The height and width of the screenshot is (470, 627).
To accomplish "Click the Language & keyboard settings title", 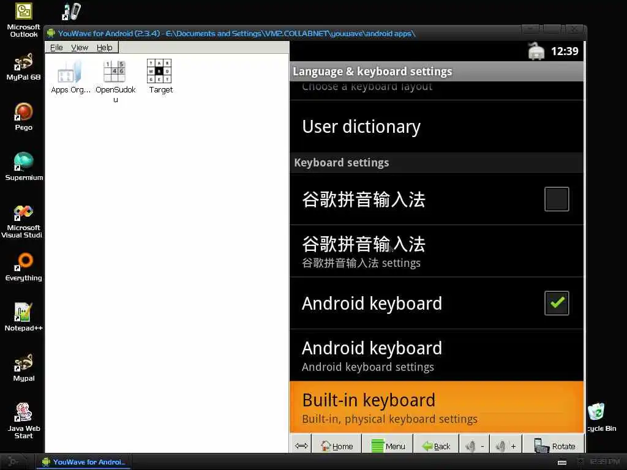I will click(372, 72).
